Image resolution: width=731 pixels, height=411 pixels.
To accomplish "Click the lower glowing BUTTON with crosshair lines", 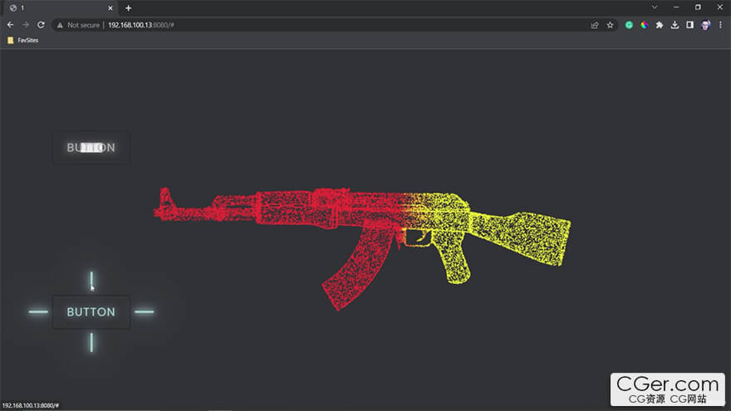I will pyautogui.click(x=91, y=312).
